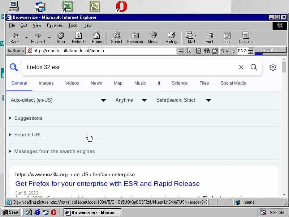Click the Quality PNG value field
Viewport: 289px width, 217px height.
point(242,51)
